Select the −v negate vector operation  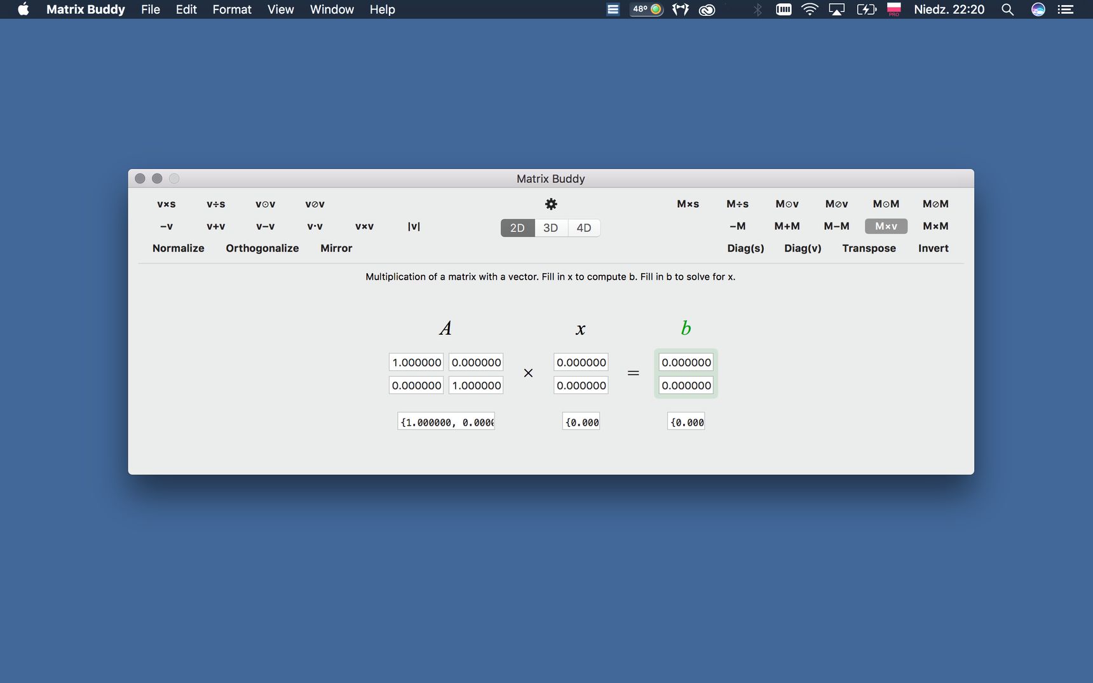(166, 226)
